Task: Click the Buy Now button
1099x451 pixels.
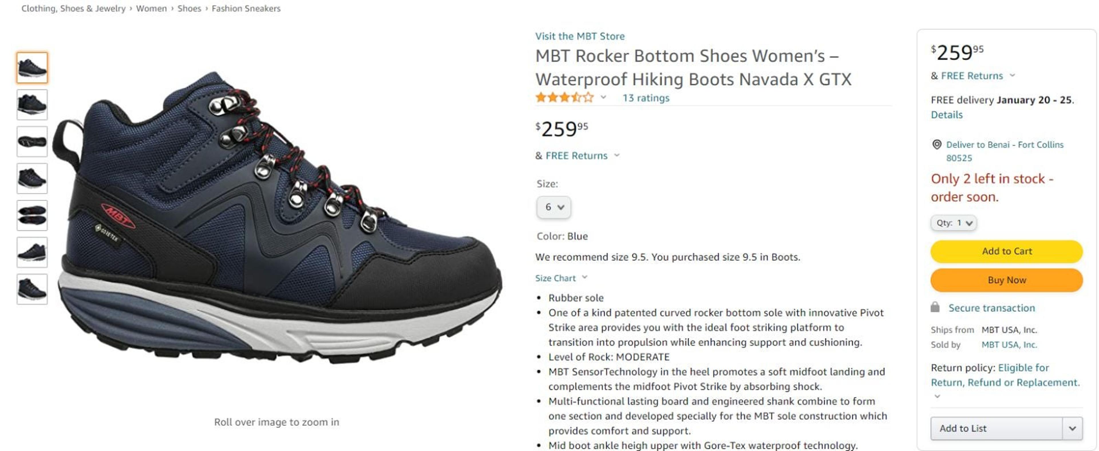Action: click(1007, 280)
